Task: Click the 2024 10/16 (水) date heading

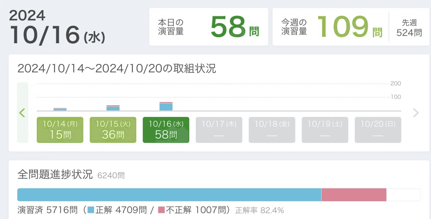Action: click(57, 27)
